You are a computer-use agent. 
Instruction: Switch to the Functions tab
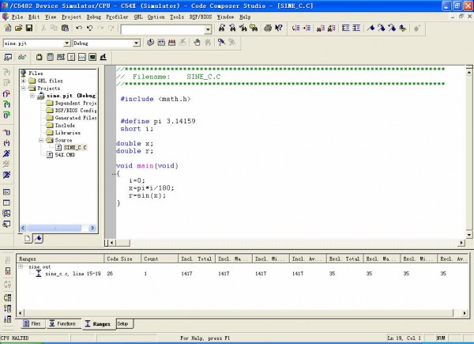(x=62, y=323)
